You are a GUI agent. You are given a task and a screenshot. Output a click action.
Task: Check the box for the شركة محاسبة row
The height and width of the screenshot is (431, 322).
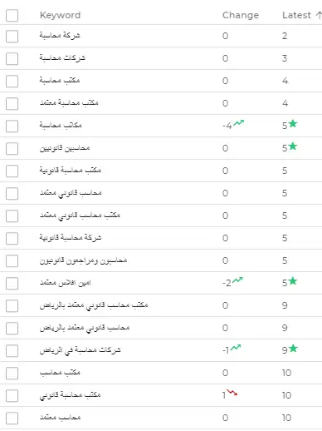coord(12,37)
